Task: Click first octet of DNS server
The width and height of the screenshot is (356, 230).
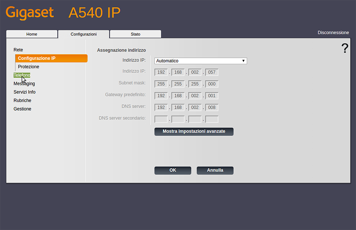Action: click(161, 107)
